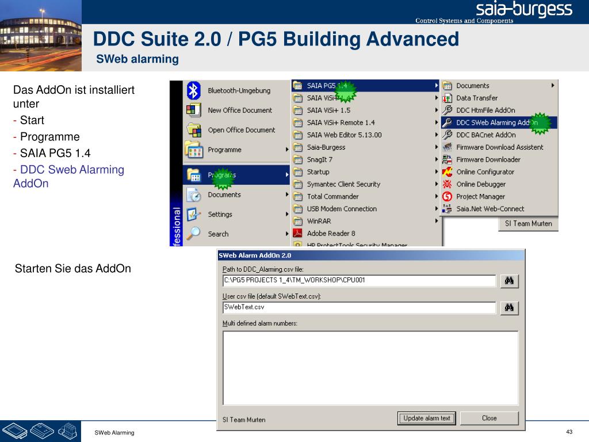Open the Startup menu entry

(x=365, y=172)
